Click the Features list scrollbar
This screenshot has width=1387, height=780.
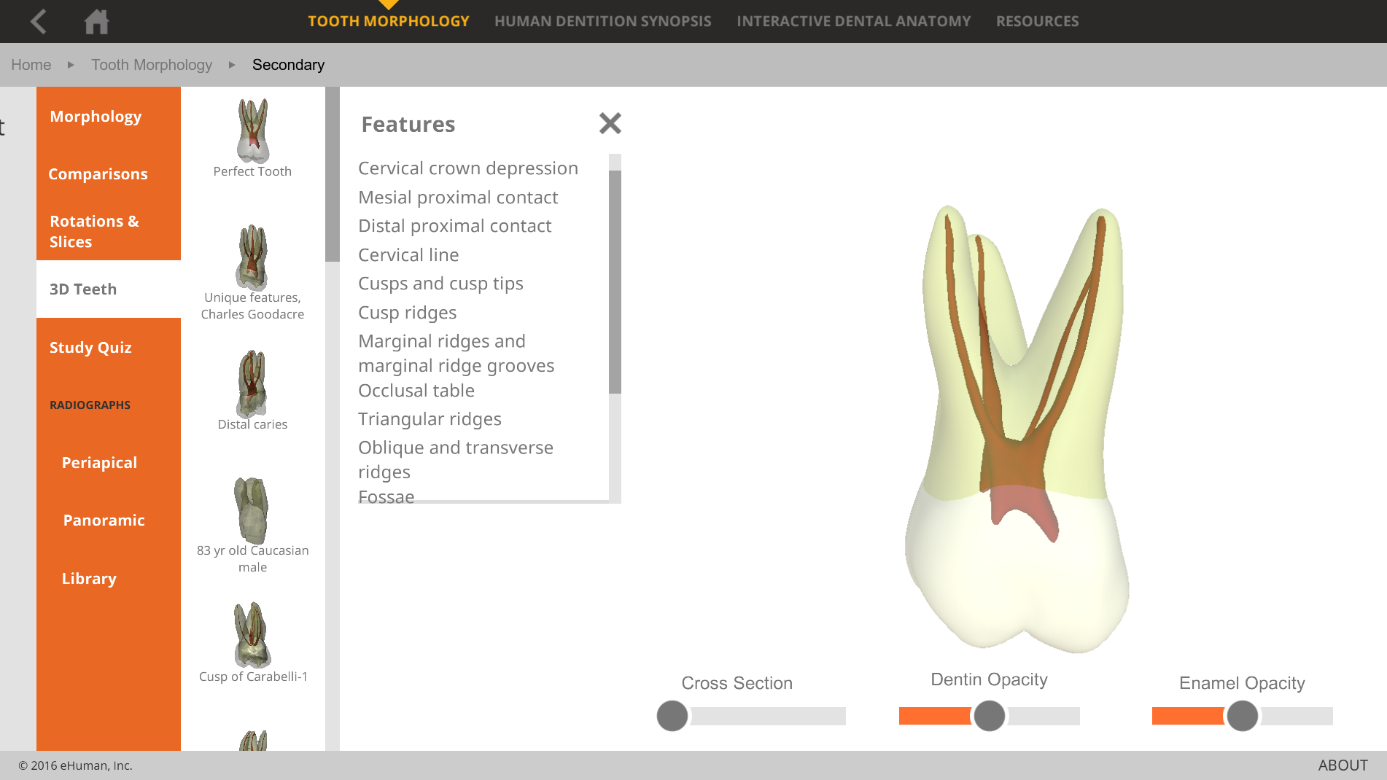(x=615, y=281)
